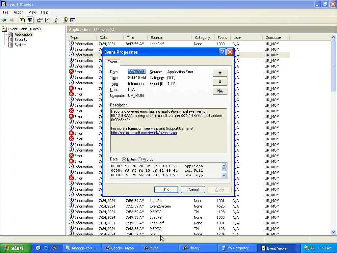Click OK in Event Properties
Screen dimensions: 337x253
click(166, 189)
